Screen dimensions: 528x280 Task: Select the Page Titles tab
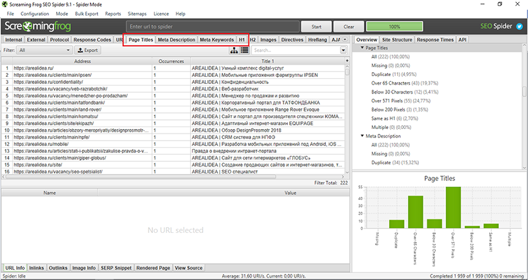coord(141,40)
